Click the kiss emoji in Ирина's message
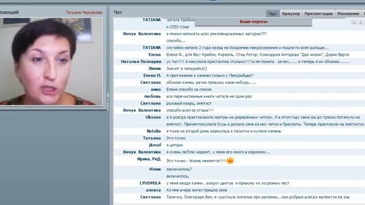The image size is (365, 205). [x=230, y=161]
